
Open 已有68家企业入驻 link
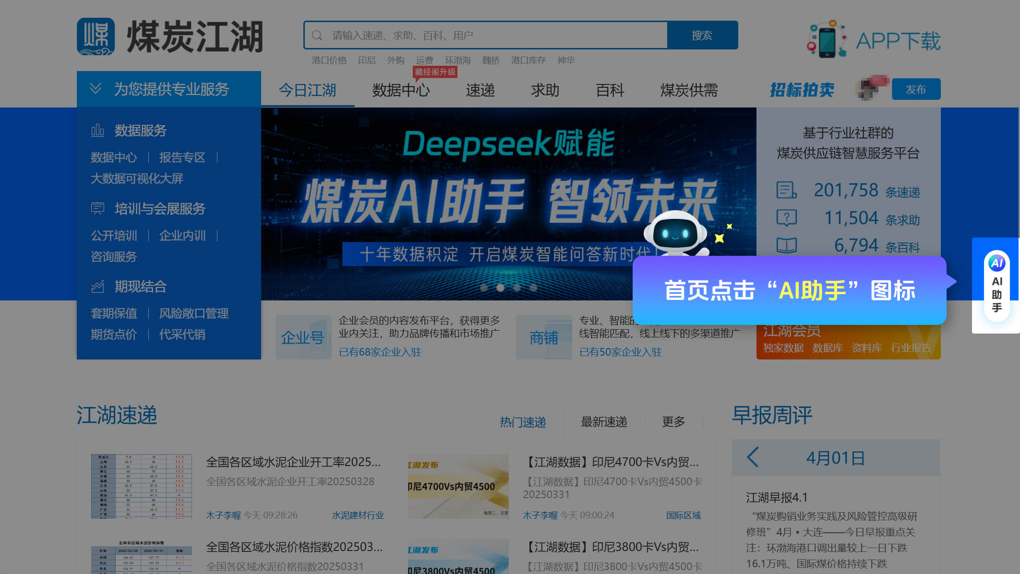pyautogui.click(x=380, y=352)
